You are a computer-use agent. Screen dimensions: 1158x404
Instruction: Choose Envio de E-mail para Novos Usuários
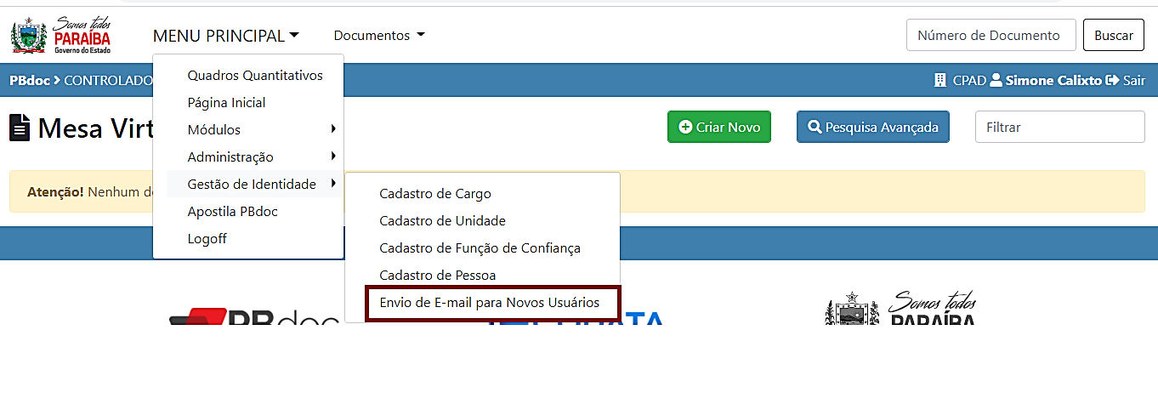click(x=489, y=303)
